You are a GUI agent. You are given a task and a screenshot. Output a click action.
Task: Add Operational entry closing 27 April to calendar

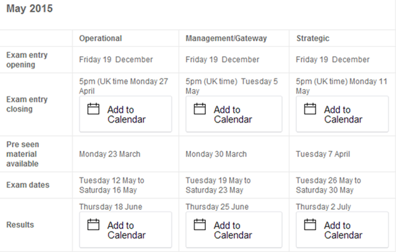125,114
